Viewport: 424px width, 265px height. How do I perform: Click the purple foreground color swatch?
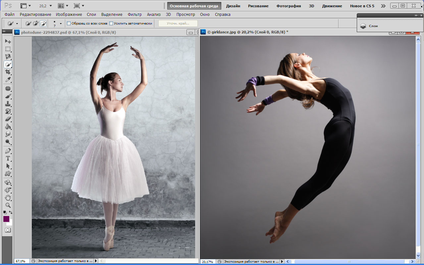pyautogui.click(x=6, y=219)
